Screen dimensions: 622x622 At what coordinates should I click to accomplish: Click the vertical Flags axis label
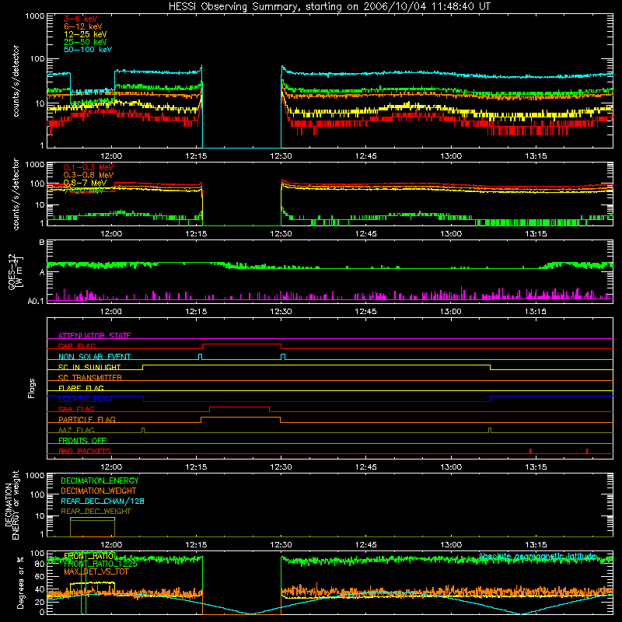tap(32, 388)
